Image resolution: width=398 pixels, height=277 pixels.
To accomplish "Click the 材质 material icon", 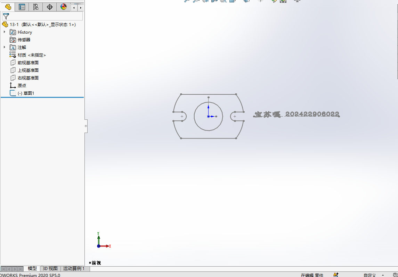I will [x=13, y=55].
